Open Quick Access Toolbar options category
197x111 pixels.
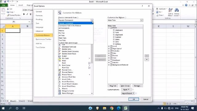43,39
